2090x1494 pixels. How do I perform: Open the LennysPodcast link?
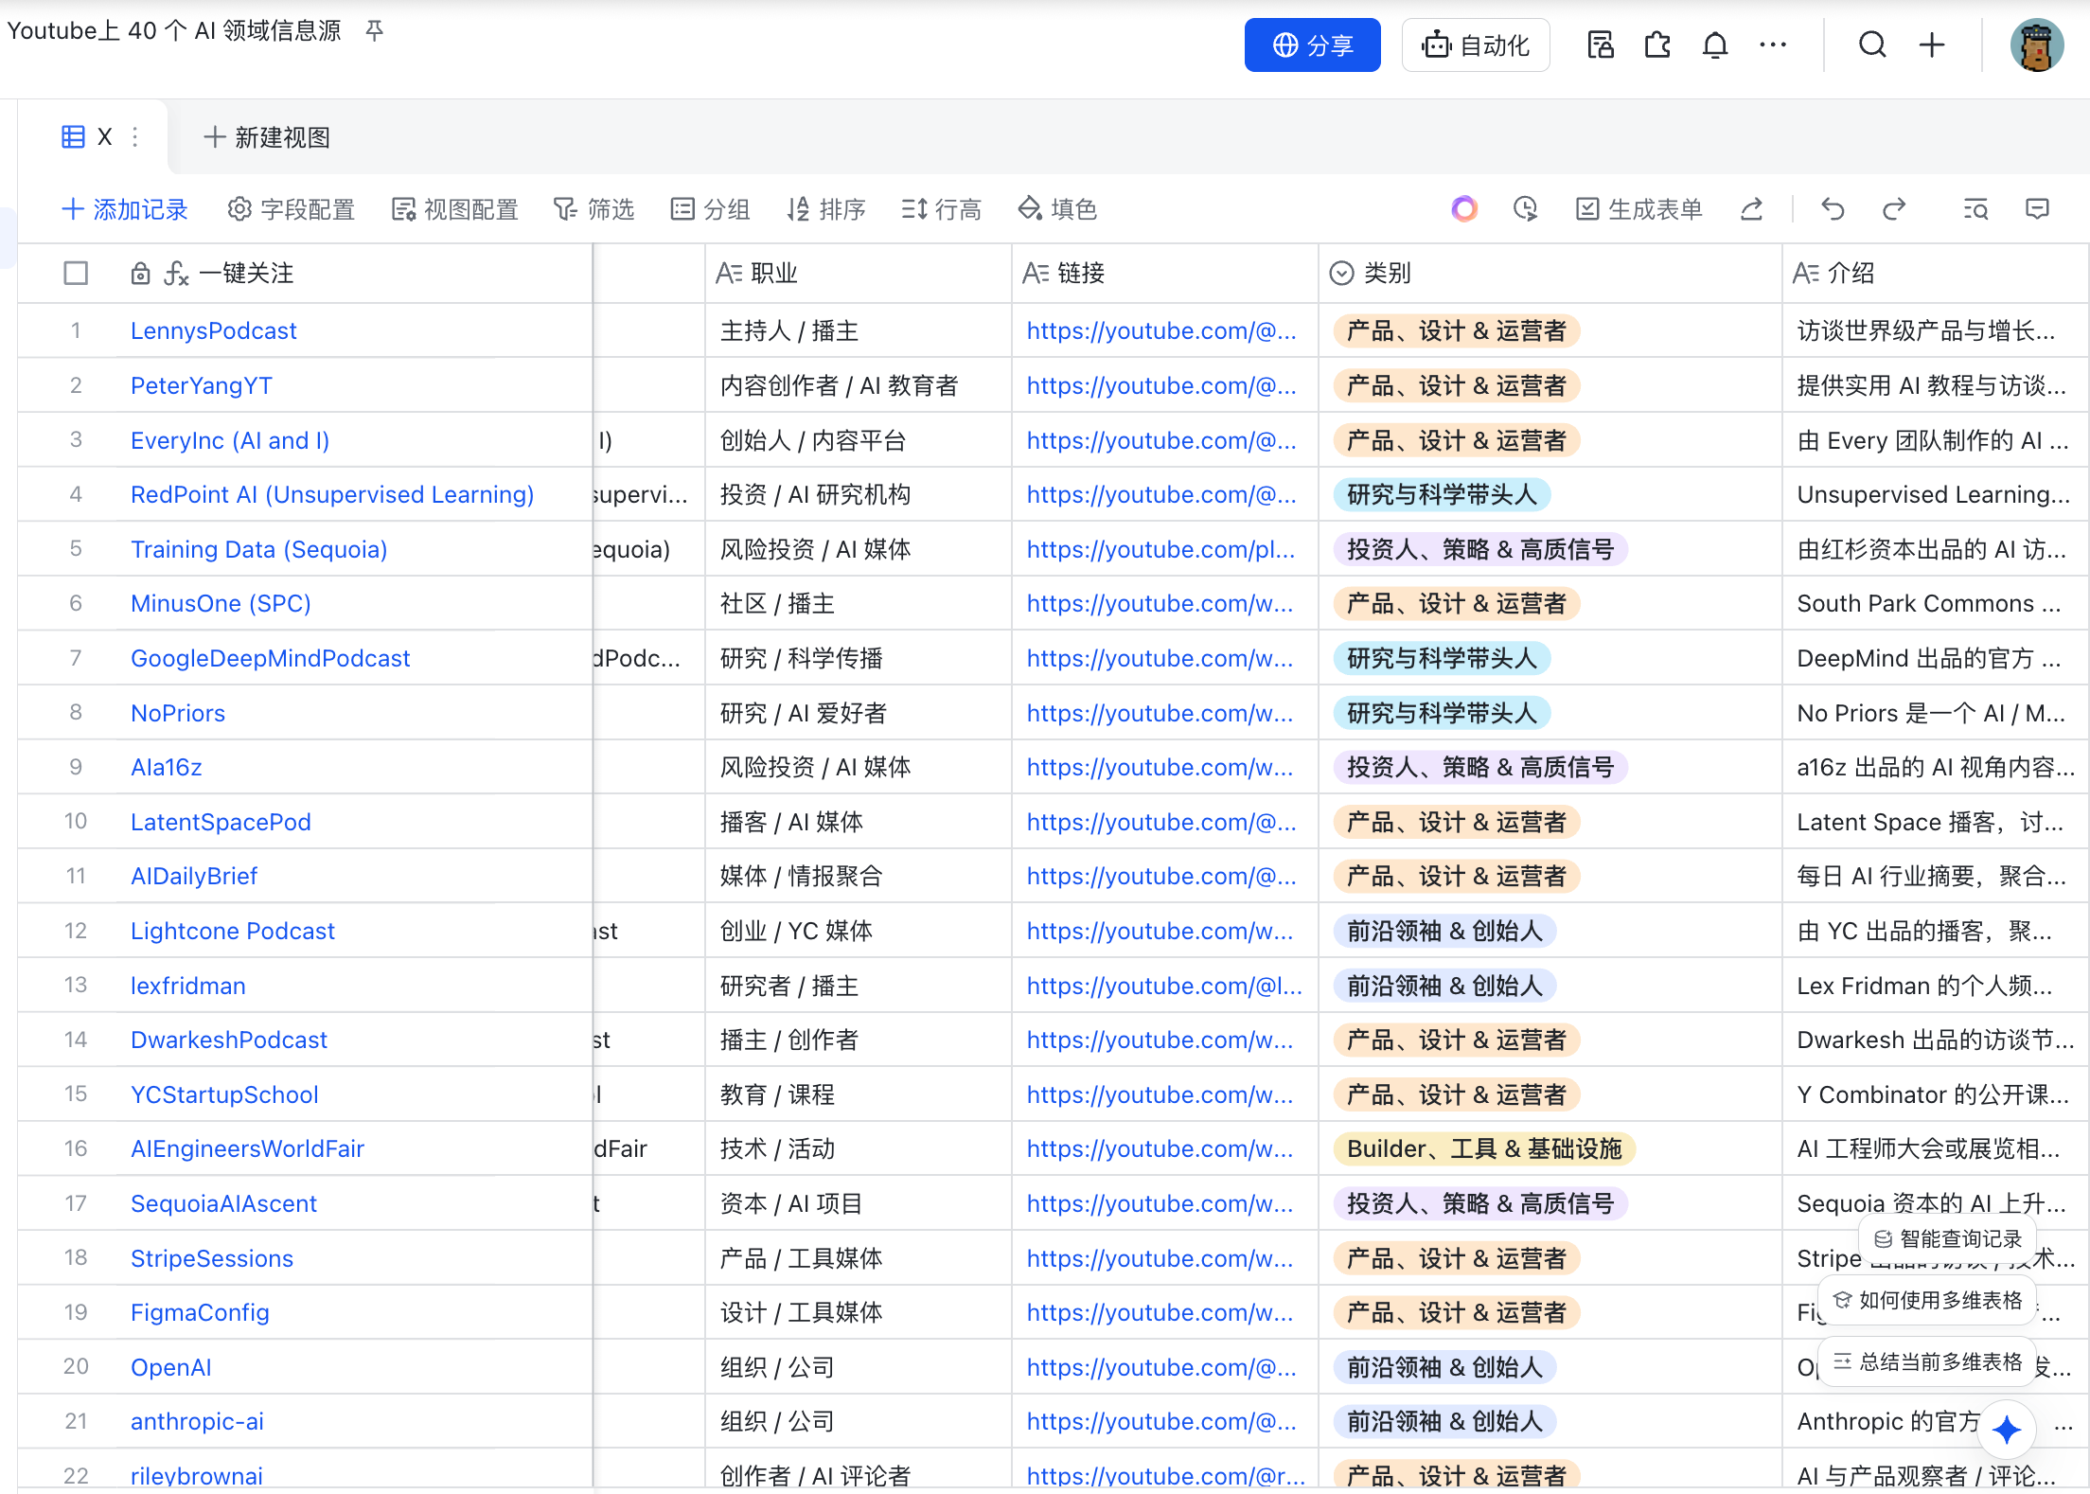(214, 331)
